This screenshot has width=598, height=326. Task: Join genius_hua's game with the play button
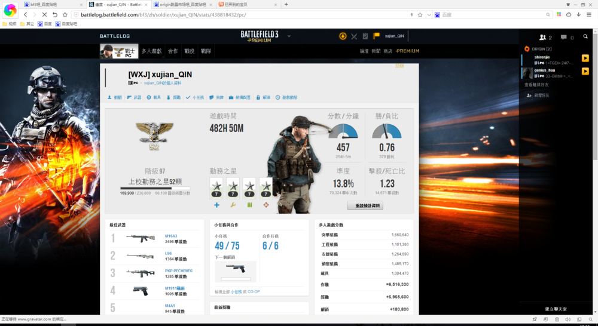coord(585,71)
